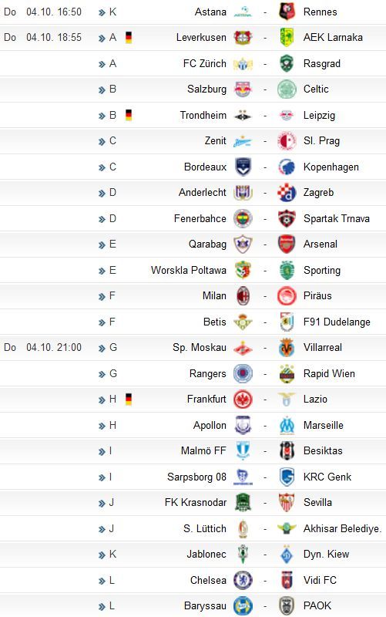Image resolution: width=386 pixels, height=617 pixels.
Task: Click the Rangers club badge
Action: [x=243, y=374]
